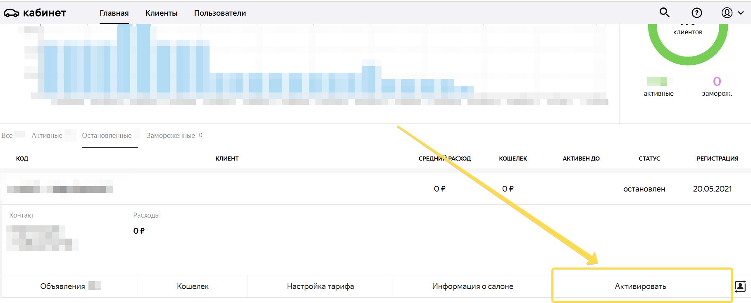This screenshot has height=303, width=751.
Task: Open Информация о салоне
Action: (472, 286)
